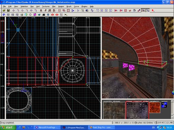
Task: Click the diagonal-line box patch icon
Action: click(x=61, y=15)
